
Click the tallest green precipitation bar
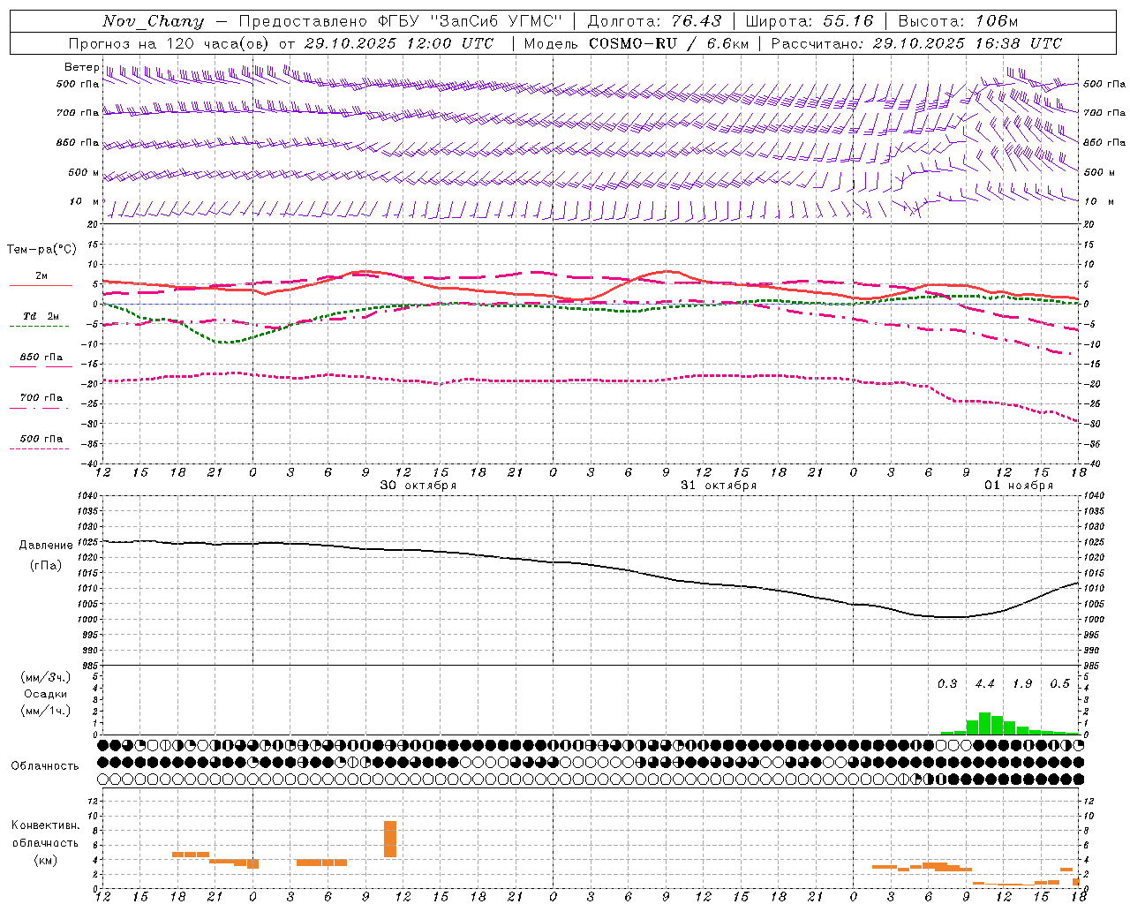point(984,724)
